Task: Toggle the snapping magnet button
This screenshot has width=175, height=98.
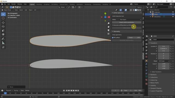Action: (x=73, y=7)
